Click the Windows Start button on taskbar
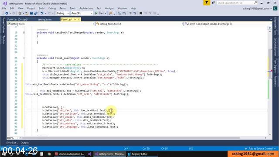Screen dimensions: 279x157 click(4, 154)
